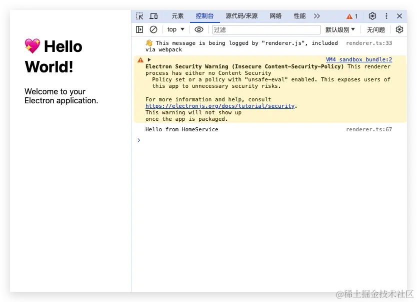The height and width of the screenshot is (302, 417).
Task: Click the yellow warning triangle in message row
Action: click(140, 60)
